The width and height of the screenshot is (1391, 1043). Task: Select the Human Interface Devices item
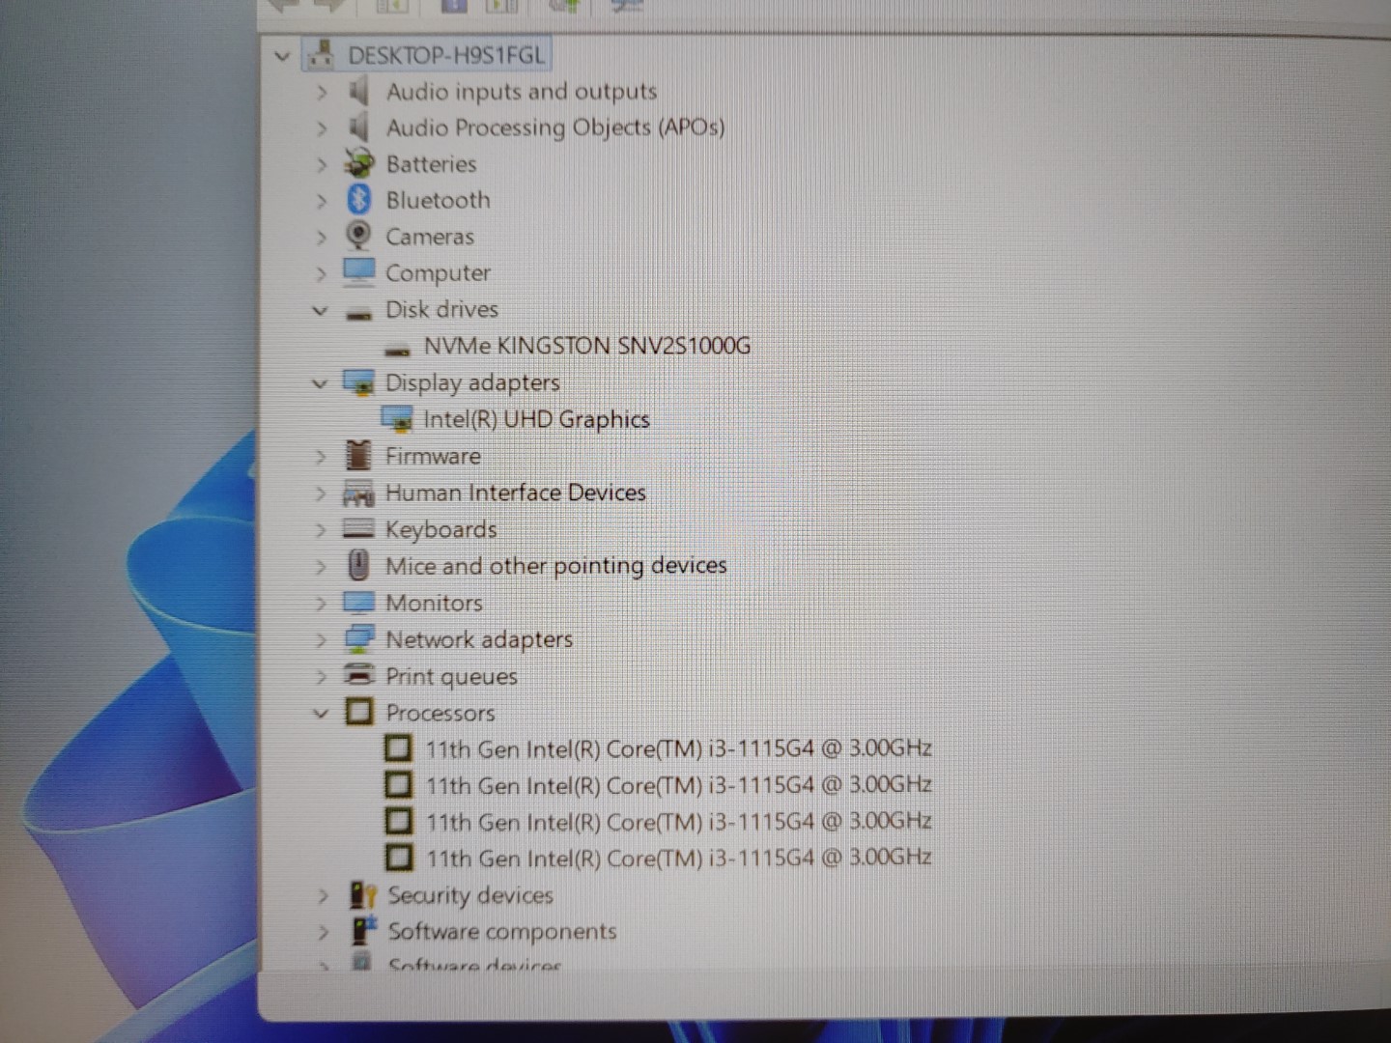click(x=515, y=493)
